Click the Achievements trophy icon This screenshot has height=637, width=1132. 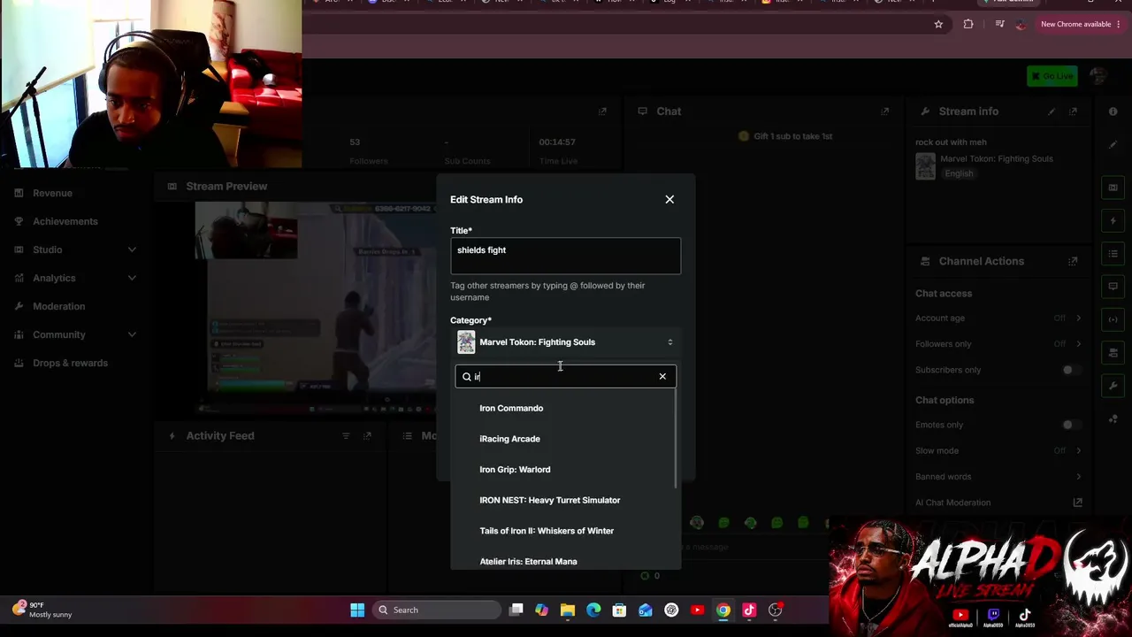pos(19,221)
